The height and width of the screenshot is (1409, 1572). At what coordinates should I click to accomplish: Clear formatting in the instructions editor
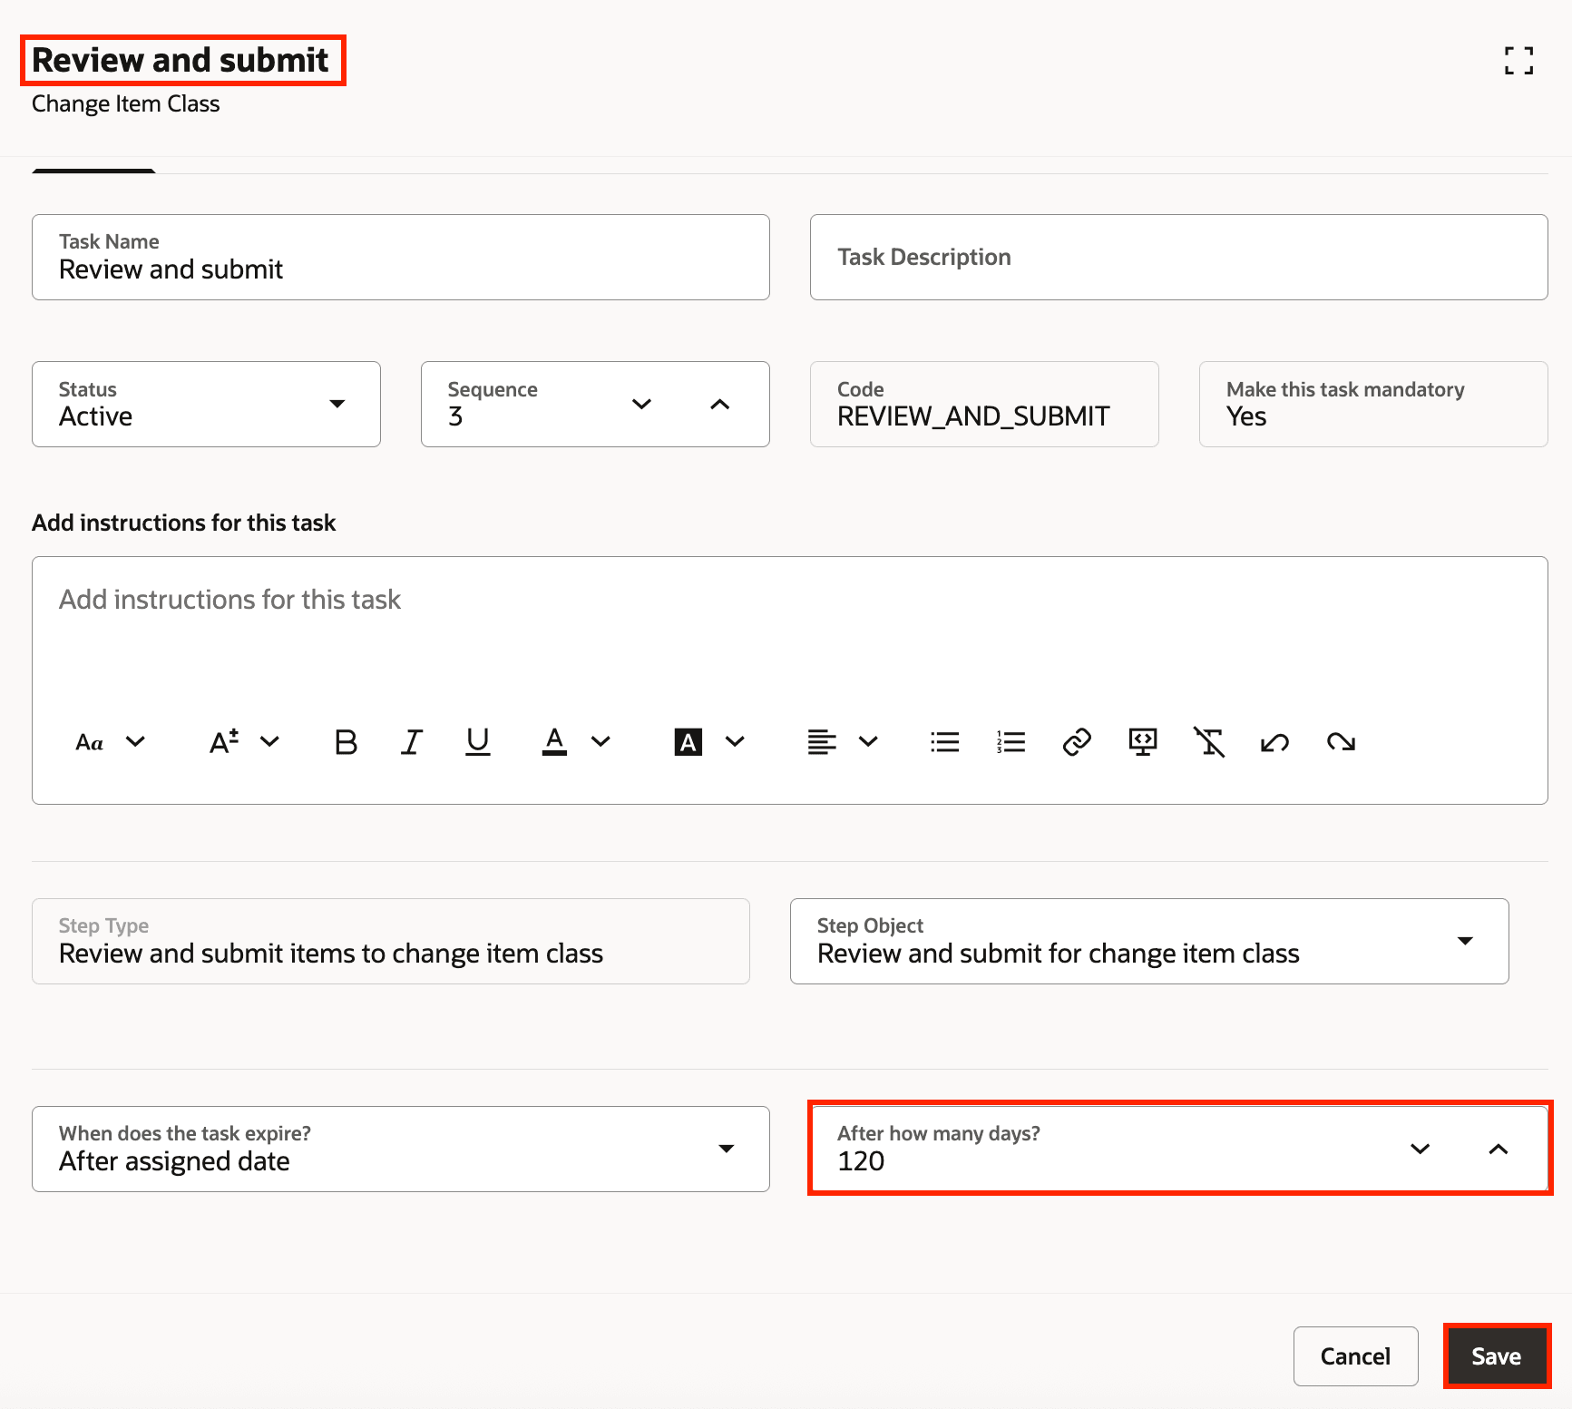click(x=1209, y=742)
